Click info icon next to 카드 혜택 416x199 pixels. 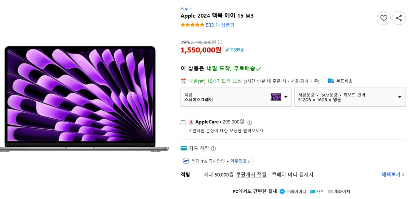(x=213, y=149)
